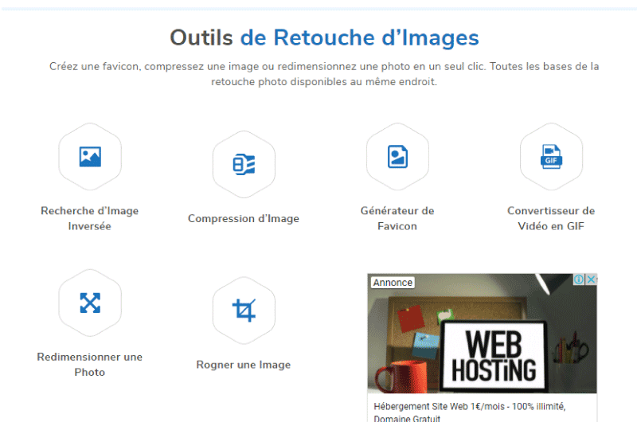
Task: Close the web hosting ad
Action: tap(591, 279)
